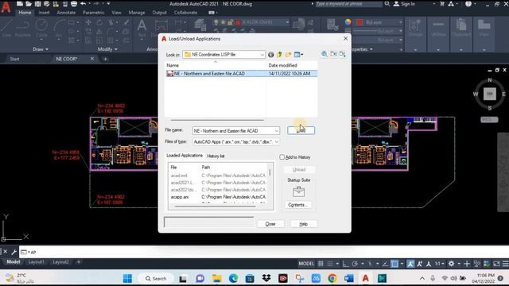Select the multiline Text tool
The height and width of the screenshot is (286, 509).
pos(142,28)
